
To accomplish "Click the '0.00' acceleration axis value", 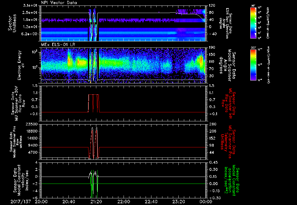I will pos(213,184).
